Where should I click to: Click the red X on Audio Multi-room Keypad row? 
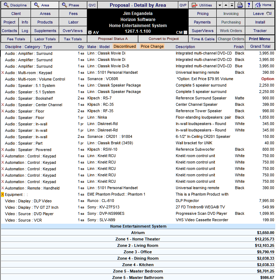click(3, 73)
